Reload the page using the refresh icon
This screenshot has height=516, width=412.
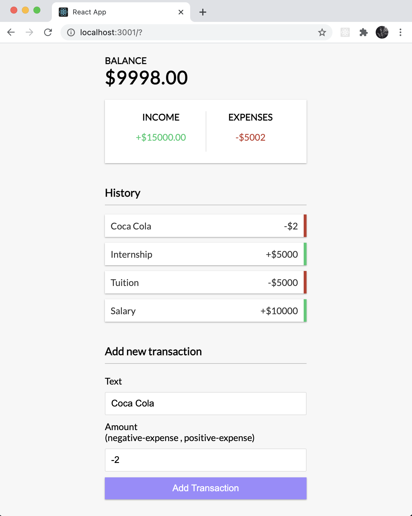[48, 32]
